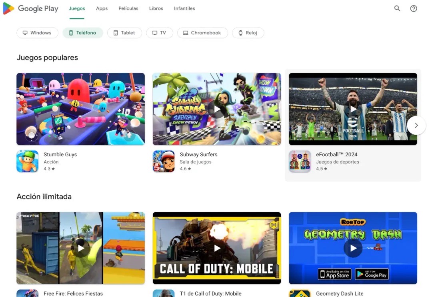This screenshot has width=432, height=297.
Task: Select the Reloj device filter chip
Action: 248,33
